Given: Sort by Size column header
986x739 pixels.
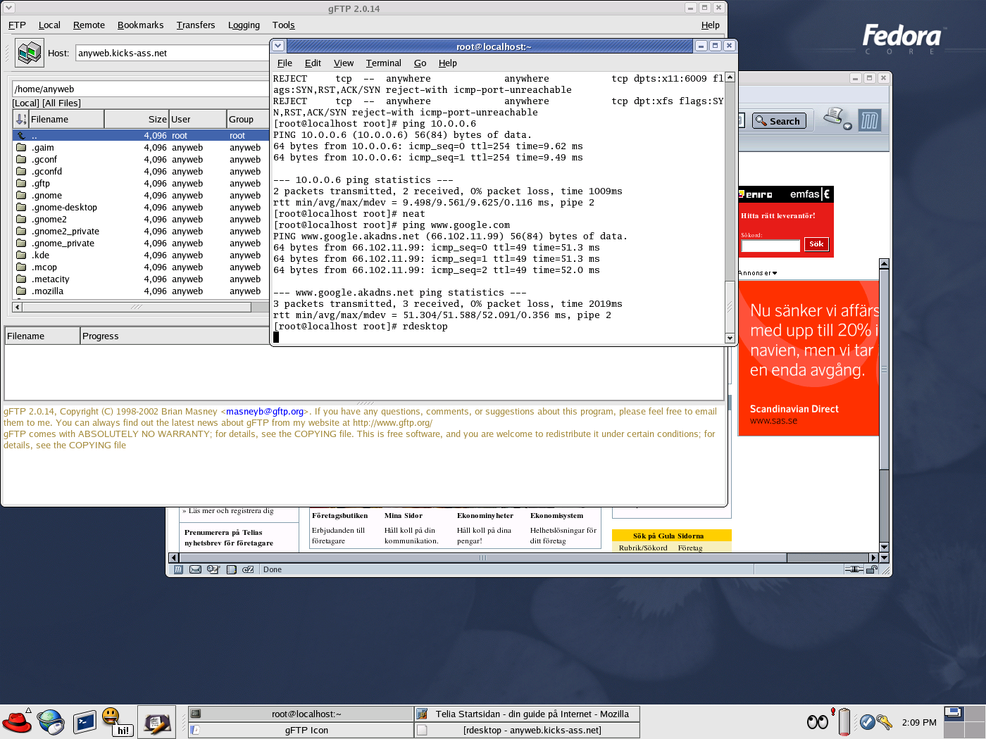Looking at the screenshot, I should tap(137, 119).
